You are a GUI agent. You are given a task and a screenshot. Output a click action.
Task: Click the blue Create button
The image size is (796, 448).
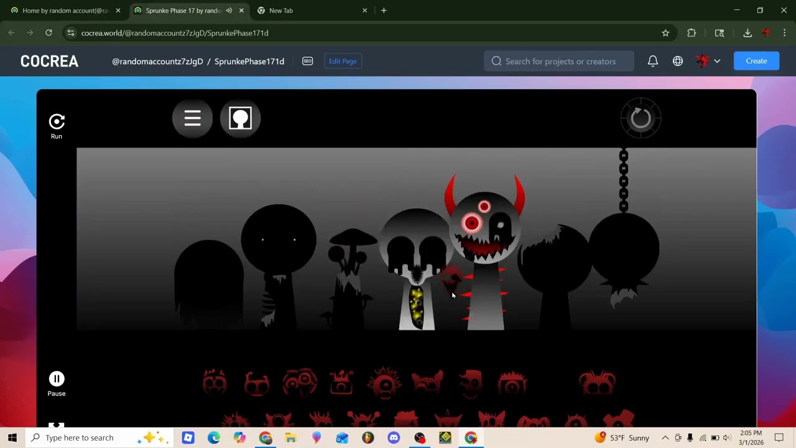click(x=756, y=61)
